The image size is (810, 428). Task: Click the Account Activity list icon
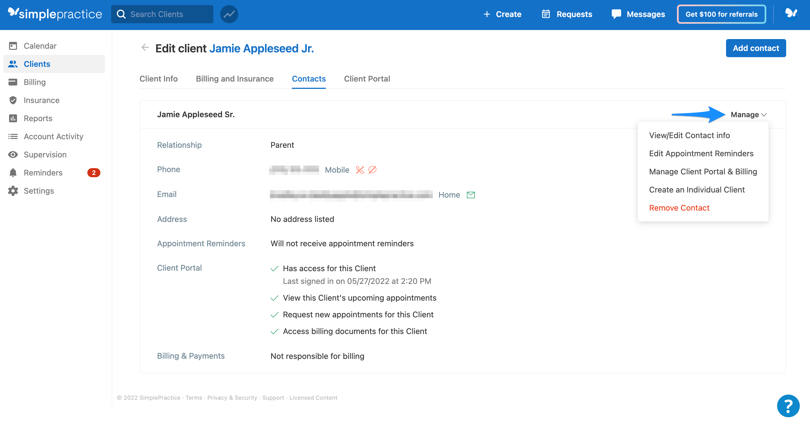(13, 136)
